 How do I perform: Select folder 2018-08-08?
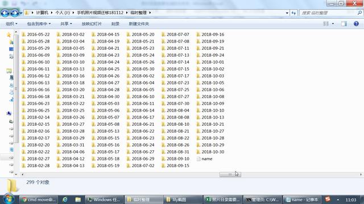(175, 117)
